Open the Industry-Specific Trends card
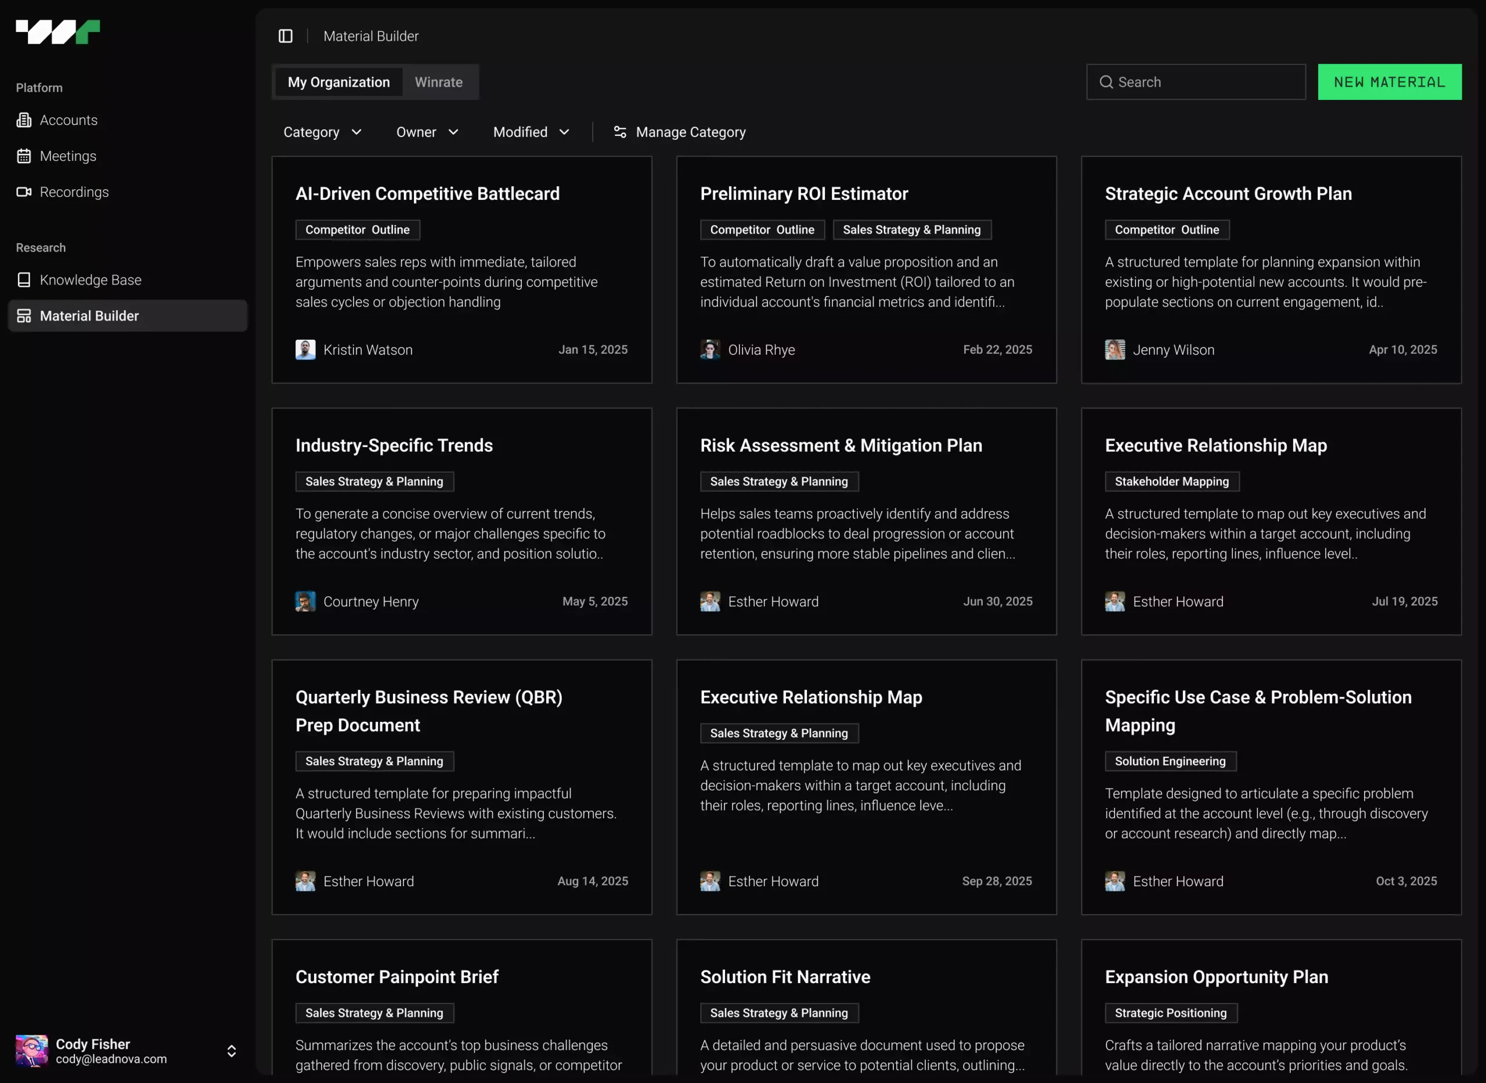Viewport: 1486px width, 1083px height. [462, 521]
